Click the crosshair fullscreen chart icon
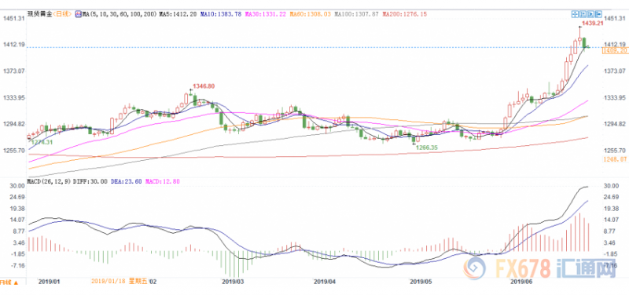This screenshot has height=295, width=629. point(575,14)
